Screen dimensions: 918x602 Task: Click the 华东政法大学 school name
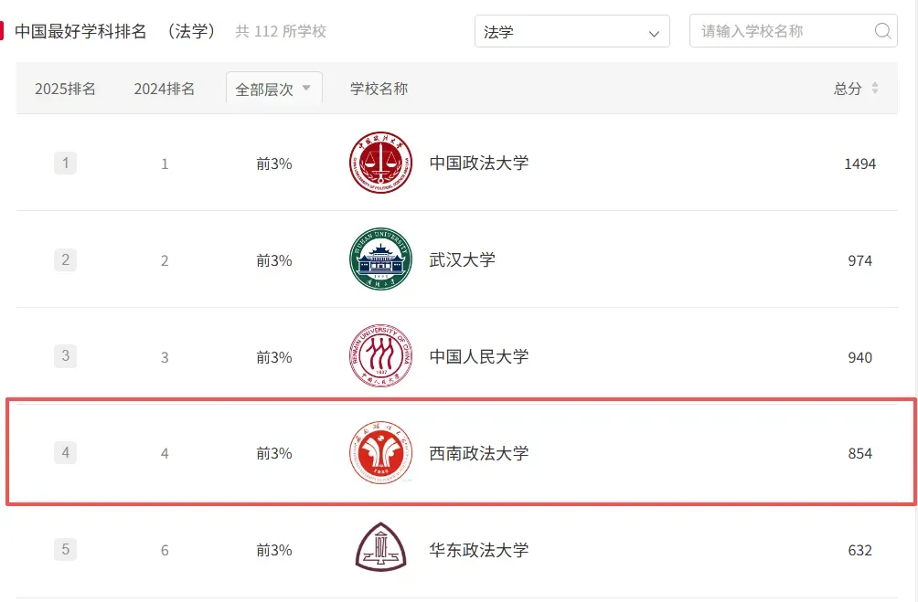tap(479, 550)
